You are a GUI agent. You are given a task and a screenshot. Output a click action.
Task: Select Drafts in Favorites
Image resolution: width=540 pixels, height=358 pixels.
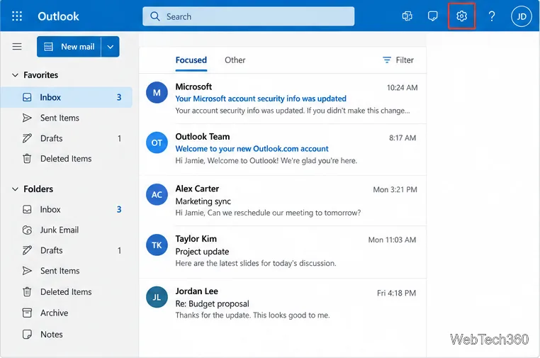coord(67,138)
